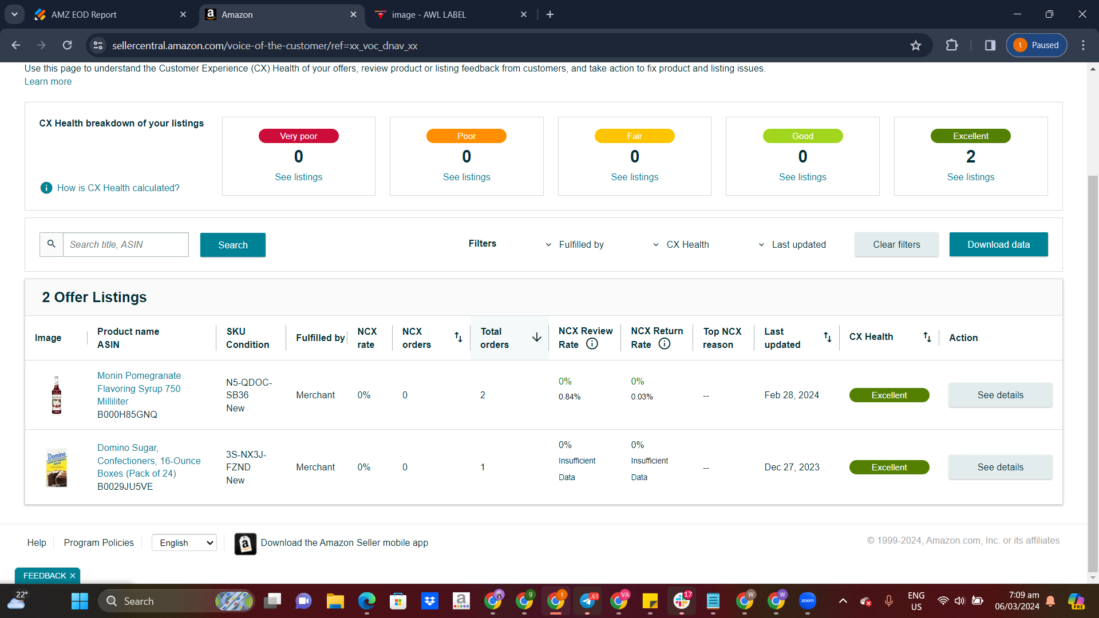This screenshot has height=618, width=1099.
Task: Click the Search button for listings
Action: point(233,245)
